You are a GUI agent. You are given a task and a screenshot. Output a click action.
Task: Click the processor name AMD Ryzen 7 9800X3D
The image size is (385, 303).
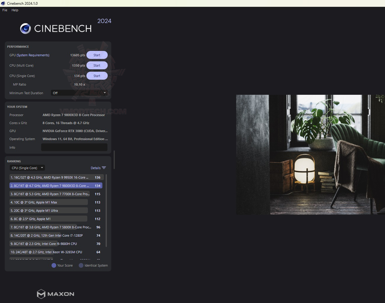click(74, 115)
